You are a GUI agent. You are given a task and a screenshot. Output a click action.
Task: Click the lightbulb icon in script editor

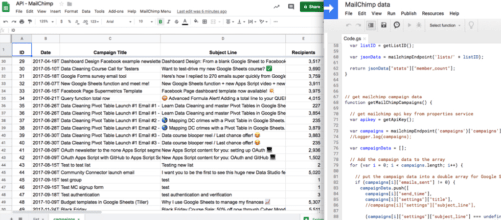pos(471,25)
